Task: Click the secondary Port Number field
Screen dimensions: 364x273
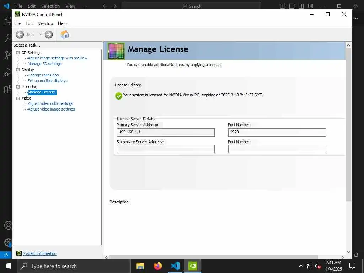Action: coord(277,149)
